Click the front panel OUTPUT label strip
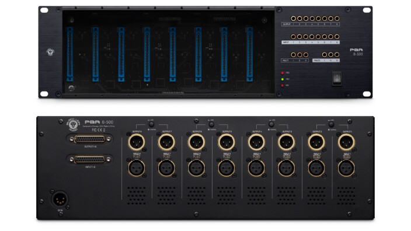411x231 pixels. 311,24
